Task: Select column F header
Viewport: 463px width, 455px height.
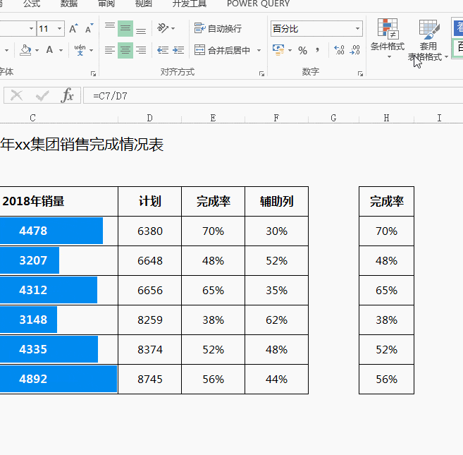Action: (x=276, y=118)
